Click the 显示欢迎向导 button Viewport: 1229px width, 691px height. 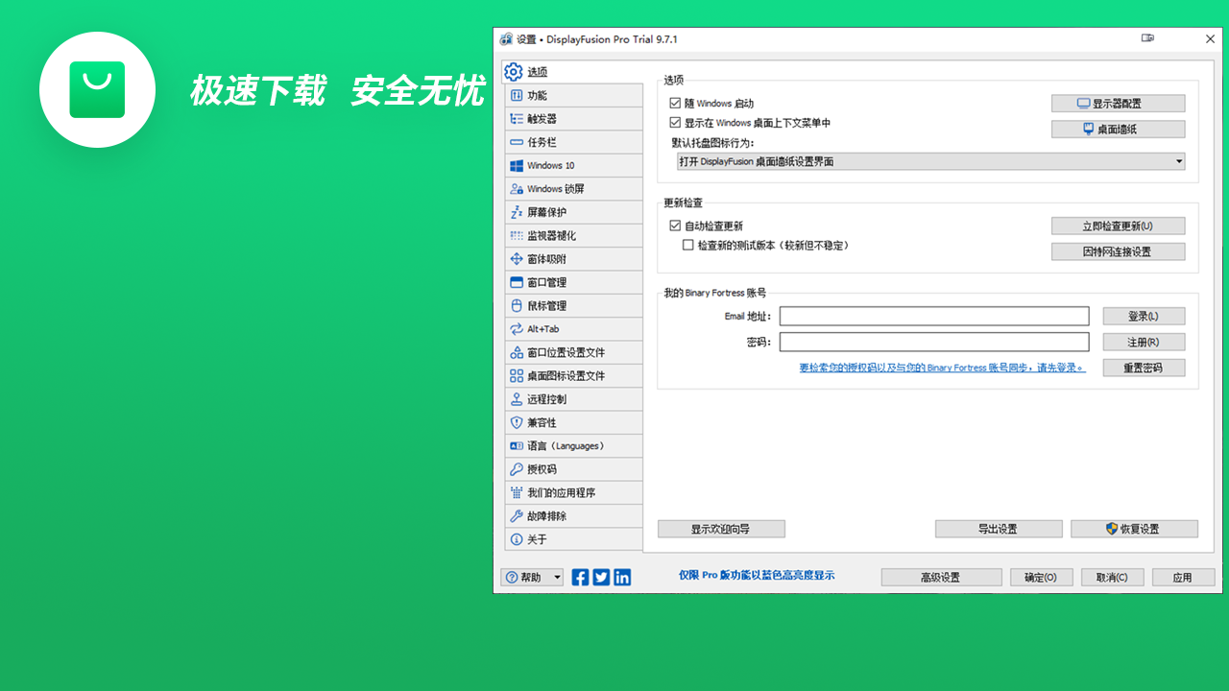pos(719,528)
